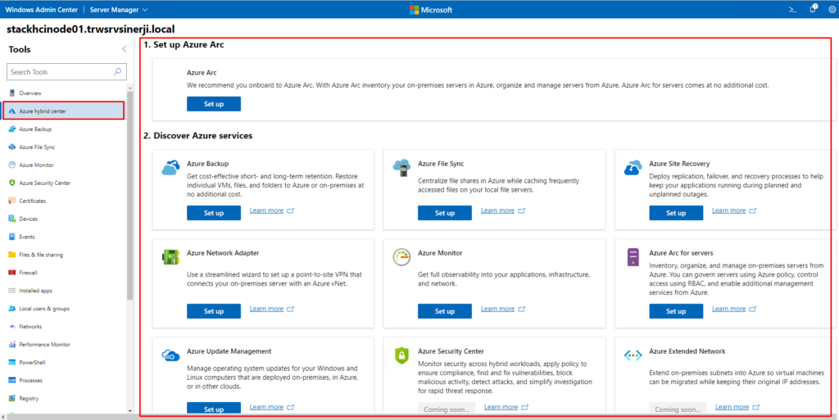Click the sidebar scrollbar up arrow
This screenshot has width=839, height=420.
(x=130, y=87)
